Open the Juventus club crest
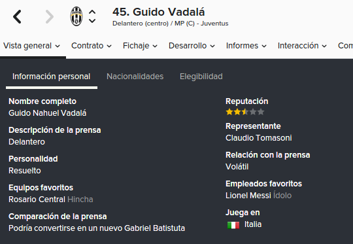This screenshot has height=244, width=353. (x=76, y=16)
